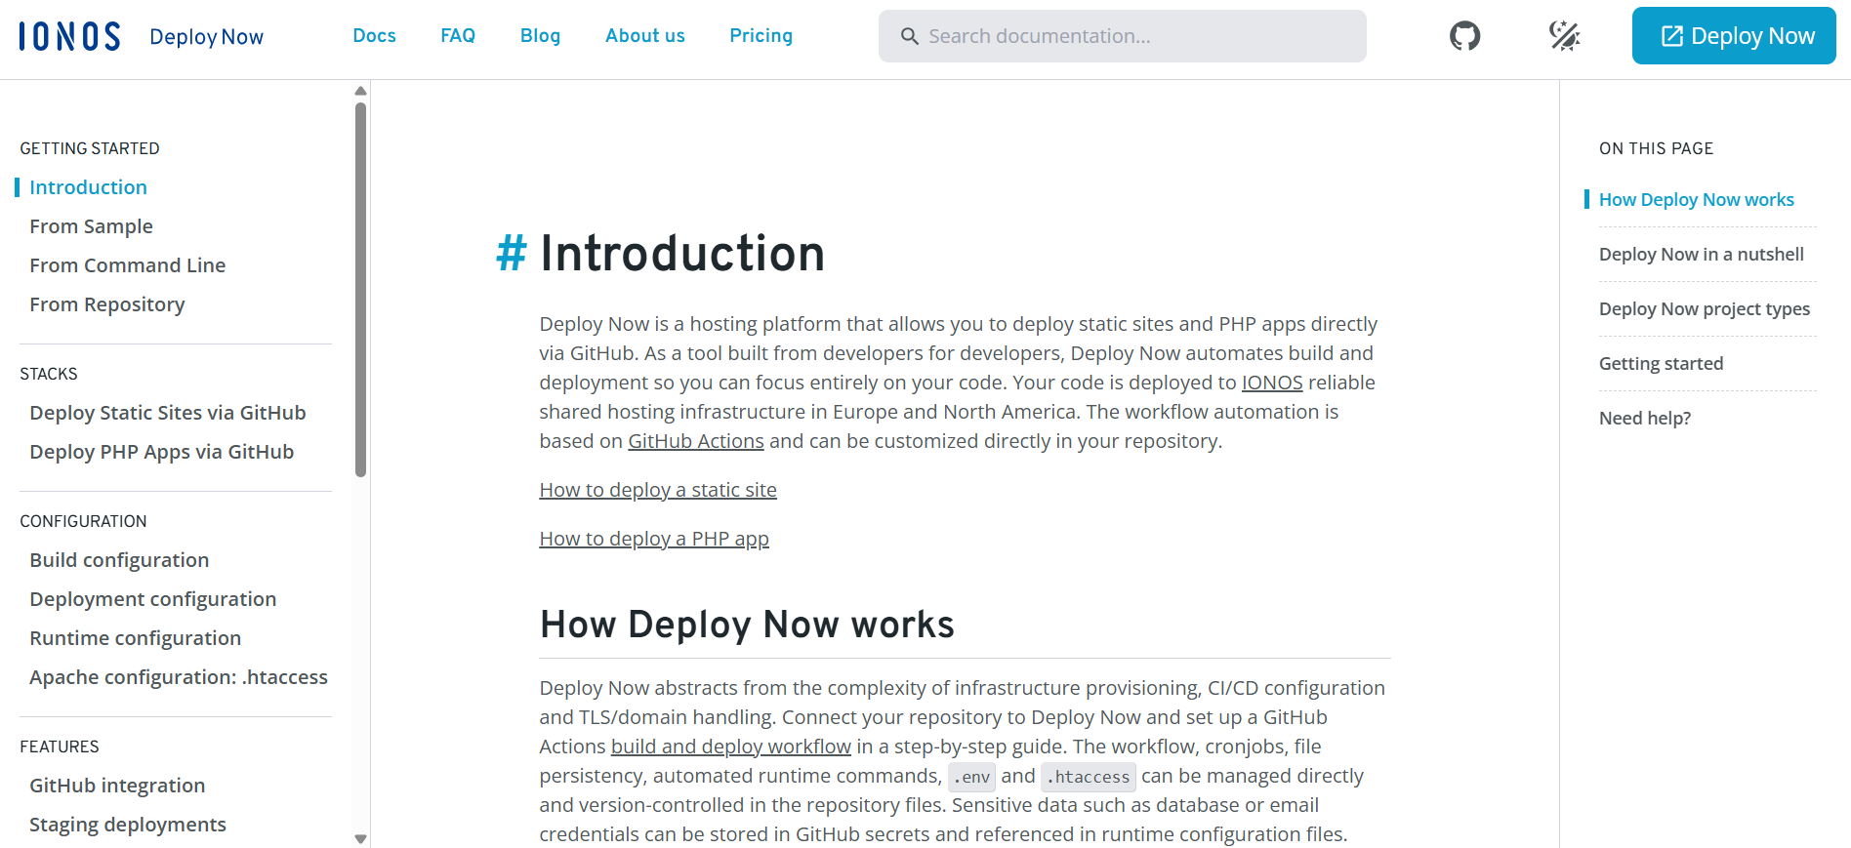Select From Repository in the sidebar
This screenshot has width=1851, height=848.
pos(107,304)
